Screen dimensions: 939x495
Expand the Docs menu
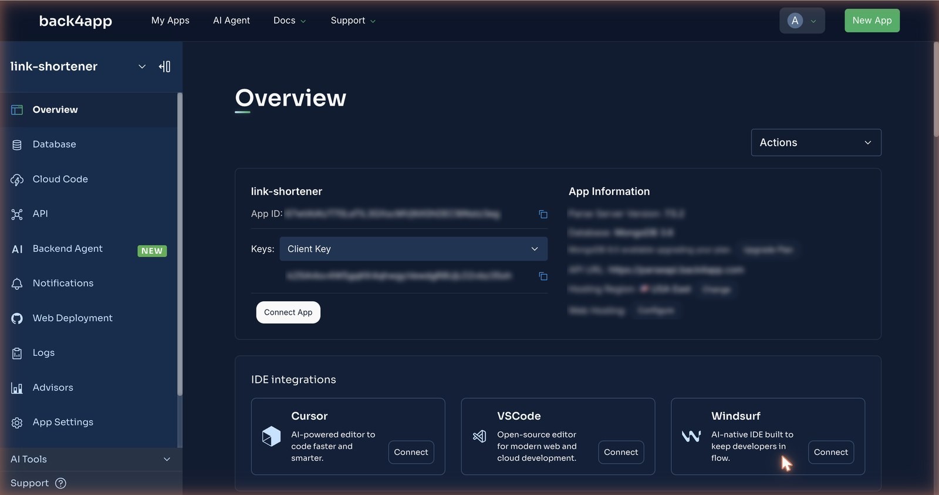[289, 21]
